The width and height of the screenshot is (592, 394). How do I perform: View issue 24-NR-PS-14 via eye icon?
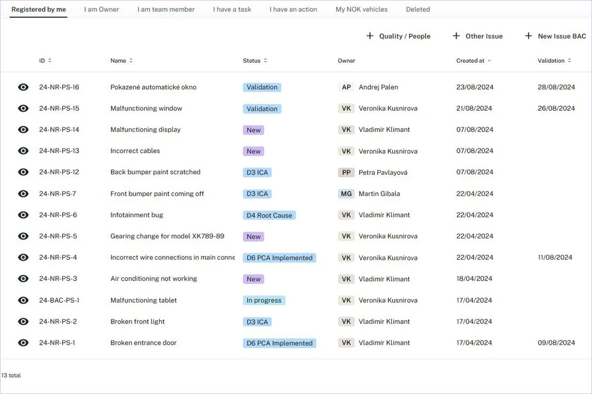point(23,130)
